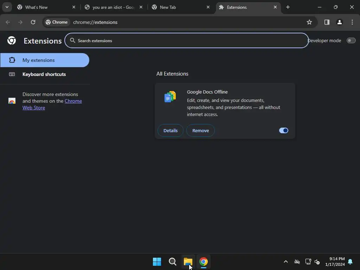Reload the page
360x270 pixels.
[x=33, y=22]
